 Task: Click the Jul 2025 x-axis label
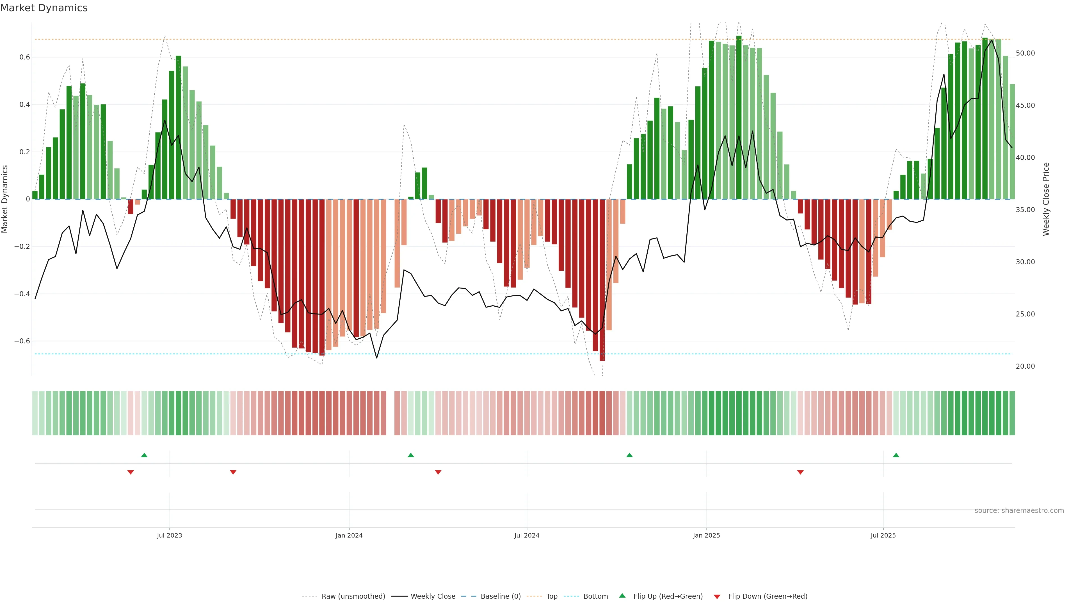pyautogui.click(x=883, y=536)
